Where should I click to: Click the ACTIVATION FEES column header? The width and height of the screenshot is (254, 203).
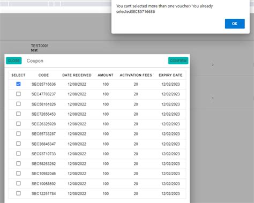pyautogui.click(x=136, y=75)
